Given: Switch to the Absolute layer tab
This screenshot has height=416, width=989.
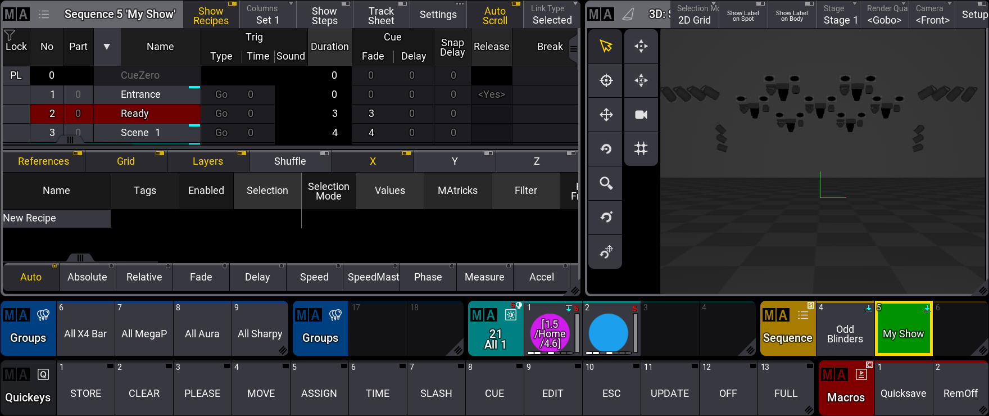Looking at the screenshot, I should pyautogui.click(x=87, y=277).
